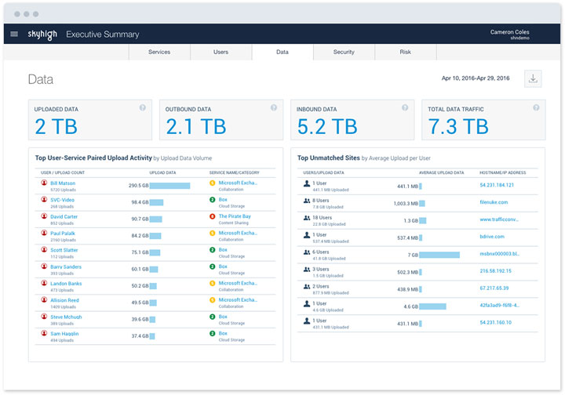Click the user icon beside Bill Matson
The width and height of the screenshot is (565, 395).
(44, 183)
